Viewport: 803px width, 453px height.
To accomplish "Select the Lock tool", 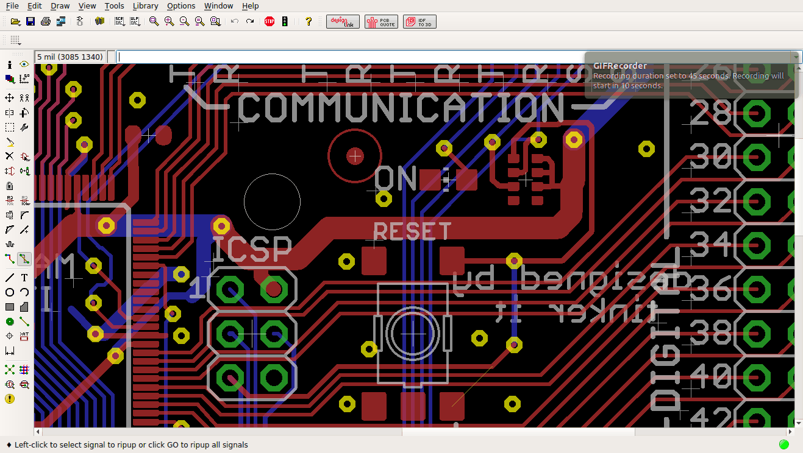I will [x=9, y=186].
